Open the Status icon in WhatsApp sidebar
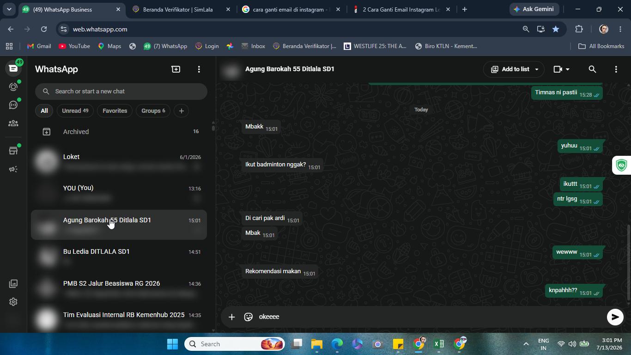The height and width of the screenshot is (355, 631). click(x=13, y=87)
